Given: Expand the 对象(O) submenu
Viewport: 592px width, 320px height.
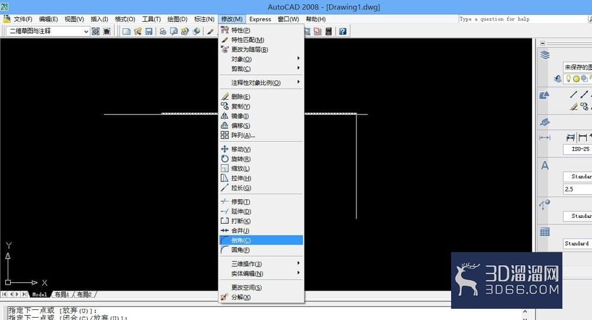Looking at the screenshot, I should tap(261, 58).
